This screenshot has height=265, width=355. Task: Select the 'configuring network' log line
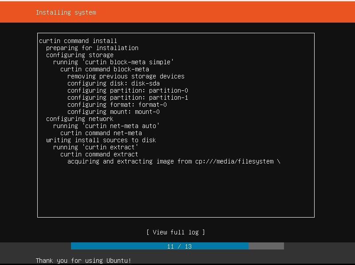80,119
